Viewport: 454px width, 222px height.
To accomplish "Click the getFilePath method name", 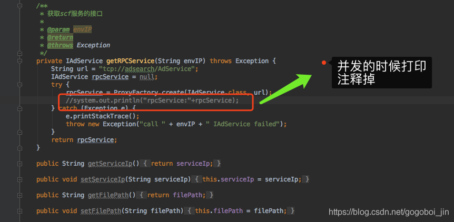I will (x=108, y=195).
